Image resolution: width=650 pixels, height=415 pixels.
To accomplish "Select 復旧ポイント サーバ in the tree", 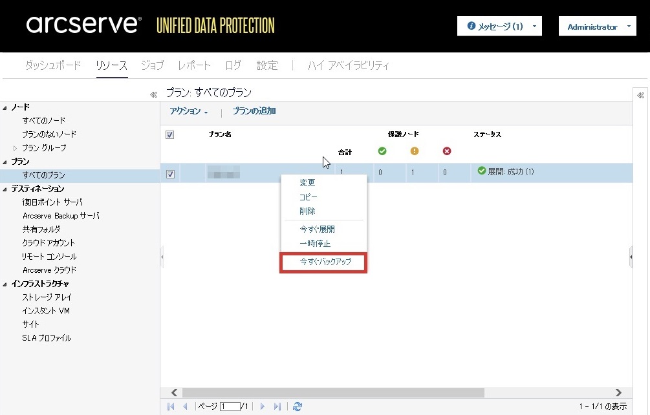I will click(x=52, y=202).
